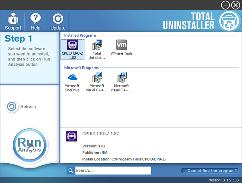
Task: Click the CPUID CPU-Z 1.82 details title
Action: pos(101,134)
